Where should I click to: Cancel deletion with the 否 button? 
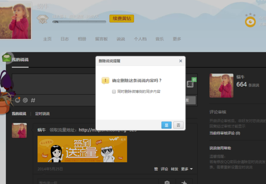coord(178,125)
